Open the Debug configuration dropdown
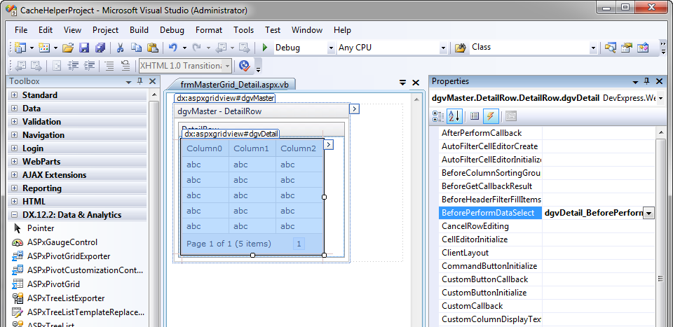 [331, 48]
